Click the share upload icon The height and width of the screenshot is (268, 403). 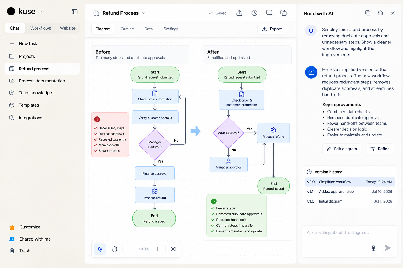[239, 13]
